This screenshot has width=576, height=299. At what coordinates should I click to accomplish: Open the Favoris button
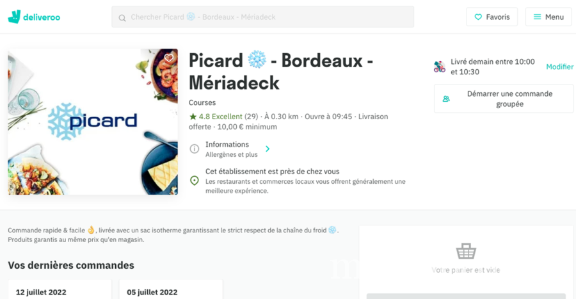point(492,17)
